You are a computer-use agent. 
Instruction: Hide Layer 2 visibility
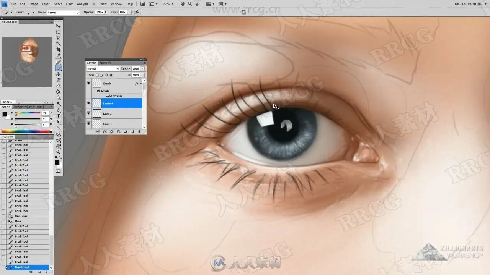click(x=89, y=113)
